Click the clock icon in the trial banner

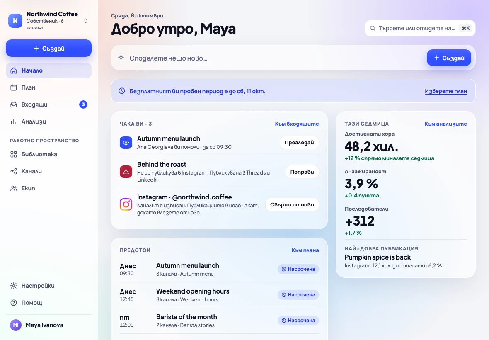pos(122,91)
